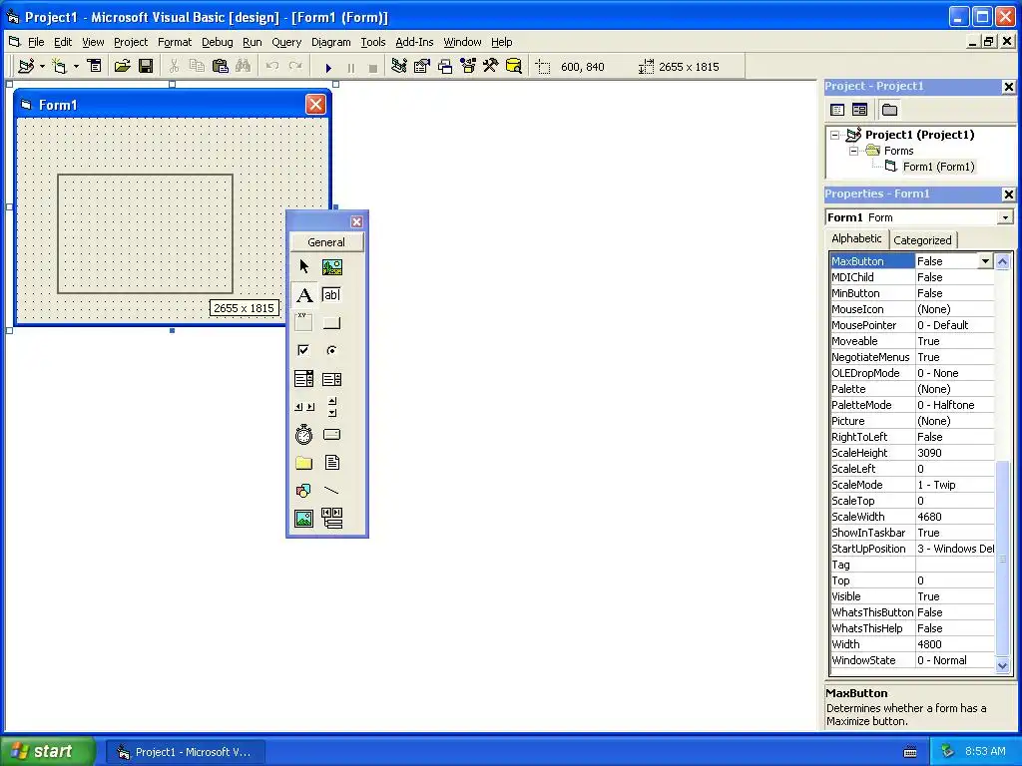Viewport: 1022px width, 766px height.
Task: Select the ScaleMode property row
Action: tap(912, 485)
